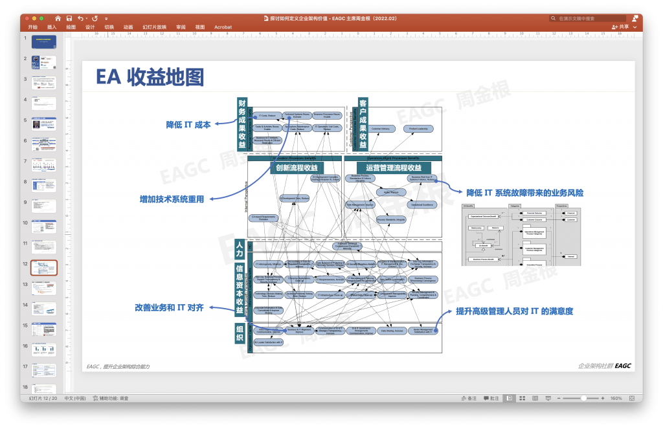The height and width of the screenshot is (429, 663).
Task: Open the 插入 ribbon tab
Action: pyautogui.click(x=52, y=27)
